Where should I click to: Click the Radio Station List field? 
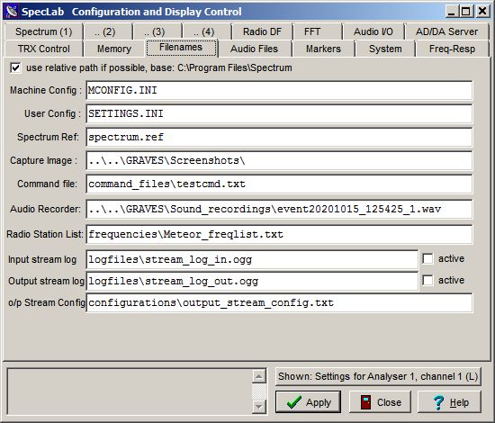pos(279,234)
